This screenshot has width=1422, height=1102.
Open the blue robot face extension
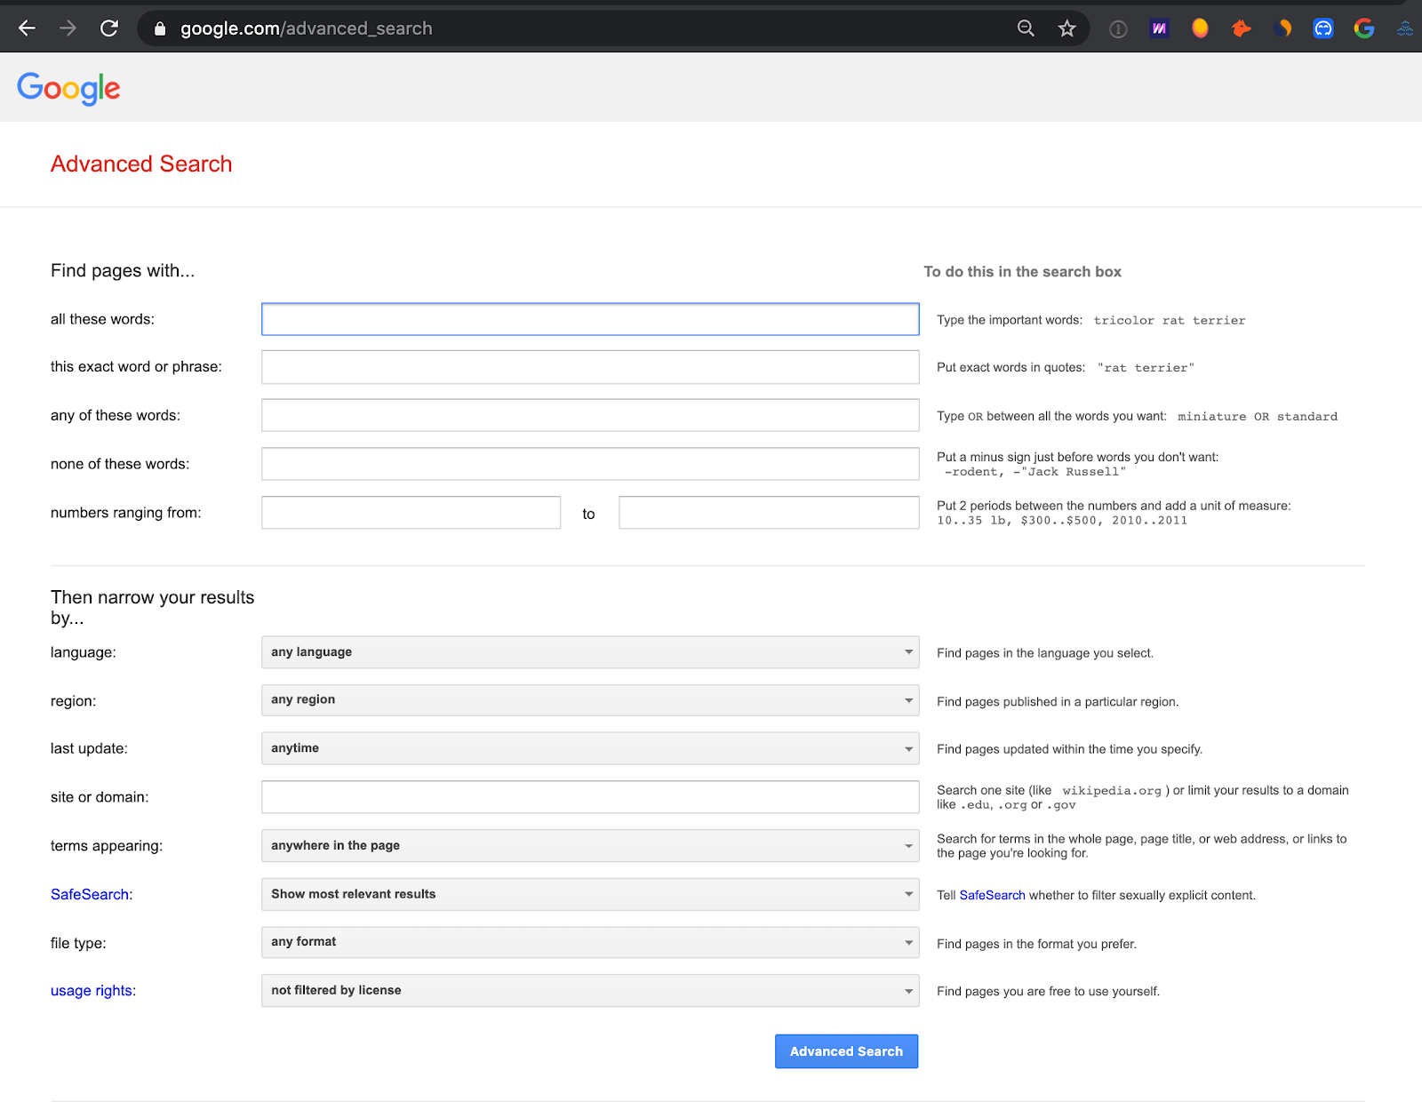[1323, 28]
